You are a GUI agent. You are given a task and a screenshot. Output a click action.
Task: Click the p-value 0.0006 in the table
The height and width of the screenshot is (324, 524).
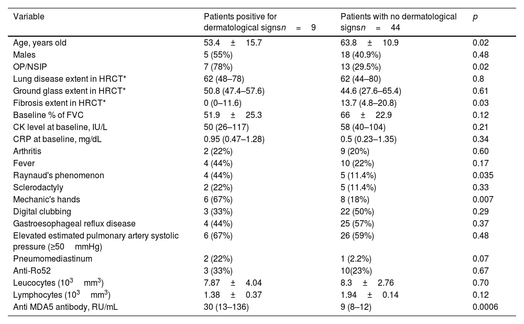(x=485, y=307)
